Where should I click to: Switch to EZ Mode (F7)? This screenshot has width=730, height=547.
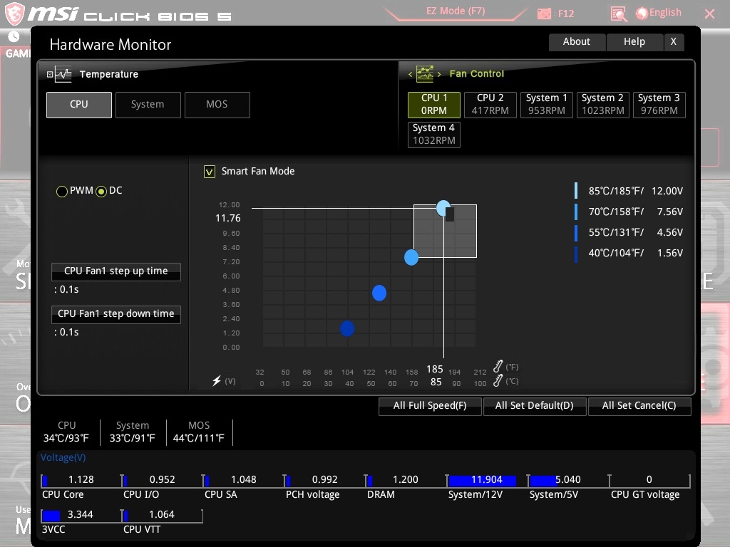tap(456, 11)
